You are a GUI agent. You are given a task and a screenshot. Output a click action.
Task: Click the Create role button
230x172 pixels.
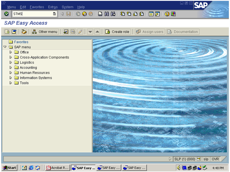[x=117, y=32]
